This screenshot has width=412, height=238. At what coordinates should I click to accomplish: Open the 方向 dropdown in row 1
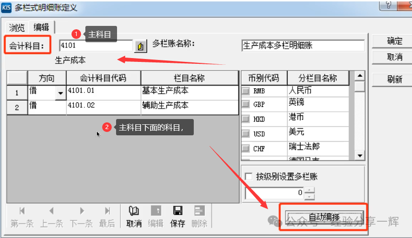(60, 93)
